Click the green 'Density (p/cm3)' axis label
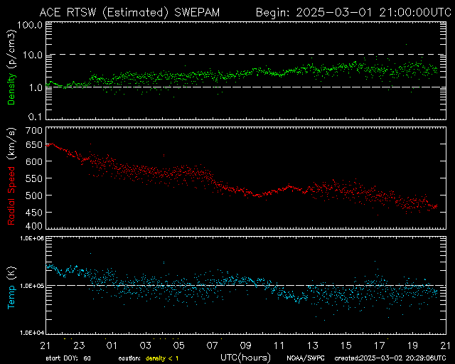 click(x=11, y=68)
